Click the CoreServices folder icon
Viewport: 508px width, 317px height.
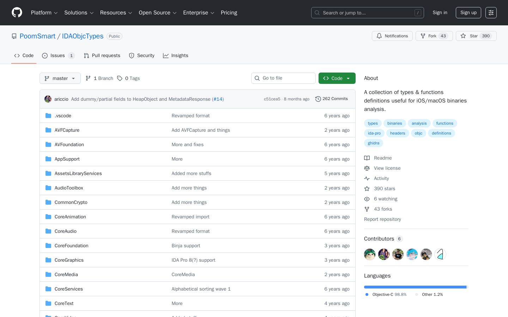[48, 289]
